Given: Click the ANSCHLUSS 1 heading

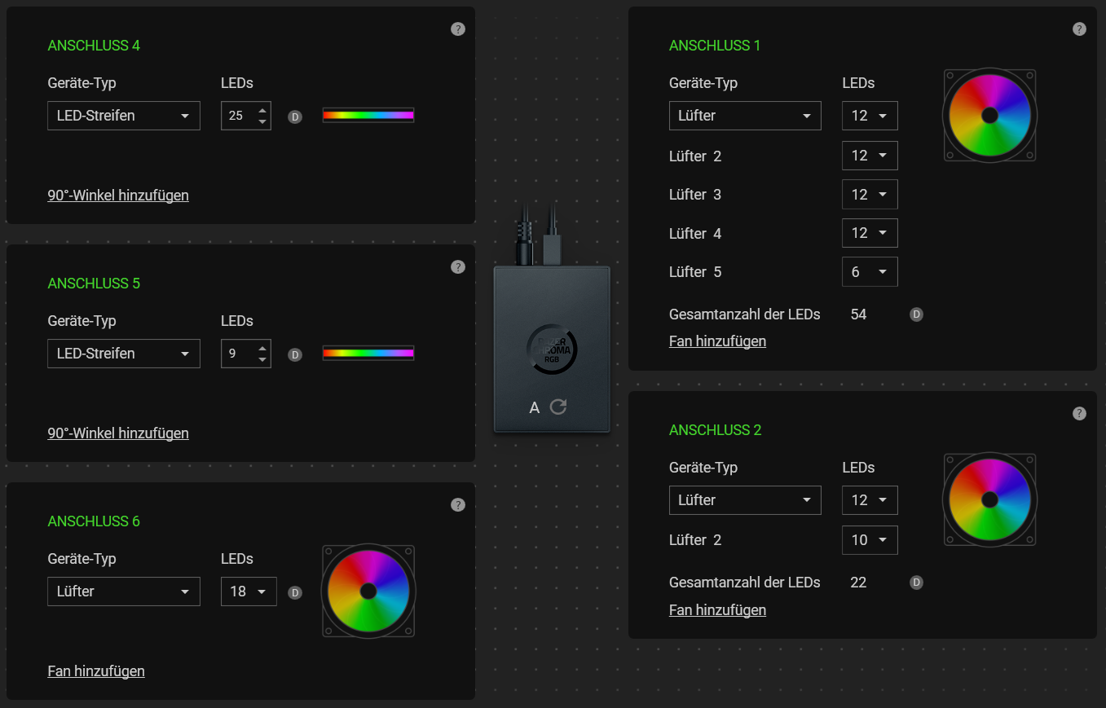Looking at the screenshot, I should tap(715, 46).
